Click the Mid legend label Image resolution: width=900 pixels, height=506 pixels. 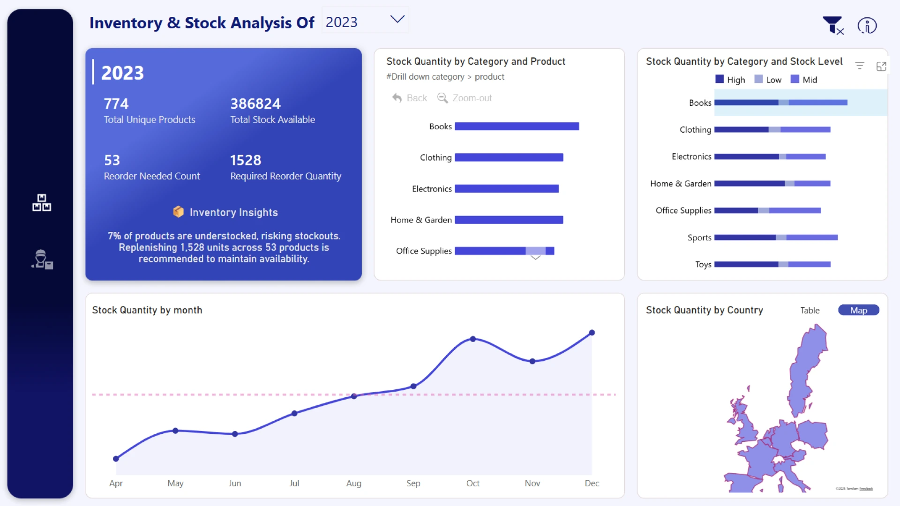click(x=810, y=80)
